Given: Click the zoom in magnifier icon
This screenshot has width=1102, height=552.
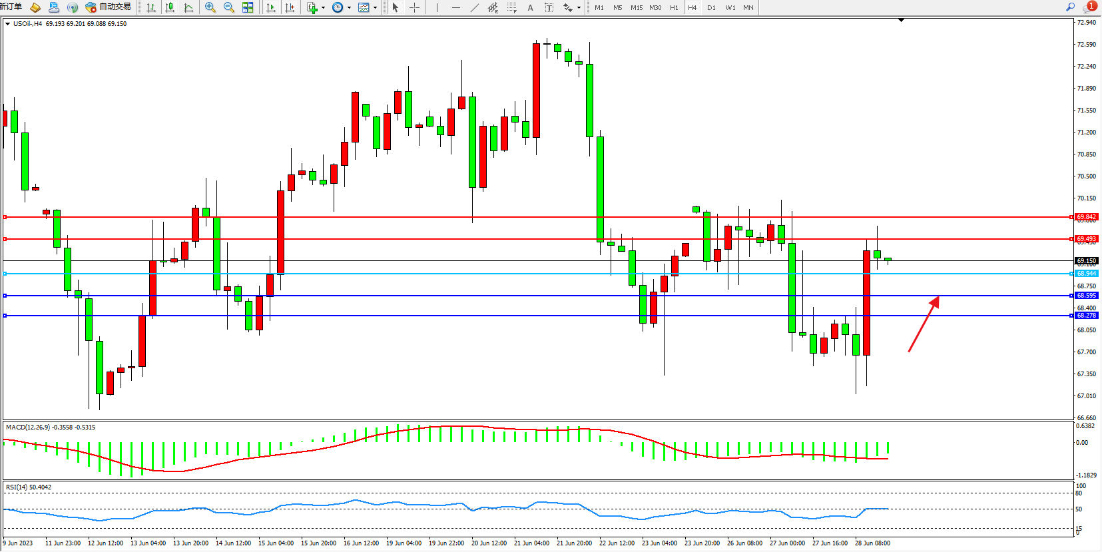Looking at the screenshot, I should click(210, 7).
